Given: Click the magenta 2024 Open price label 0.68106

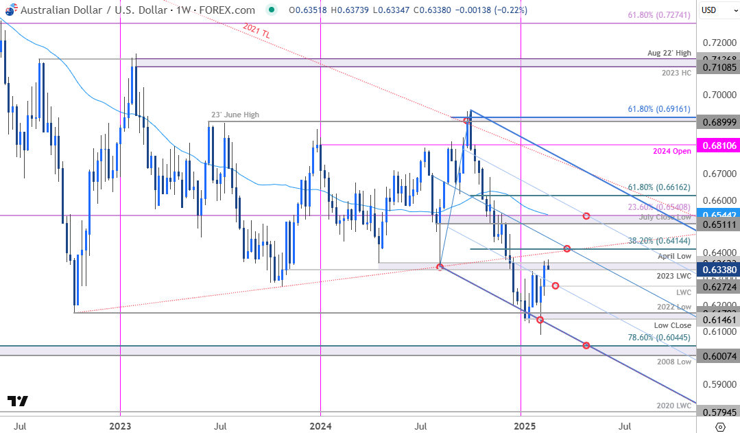Looking at the screenshot, I should click(x=717, y=145).
